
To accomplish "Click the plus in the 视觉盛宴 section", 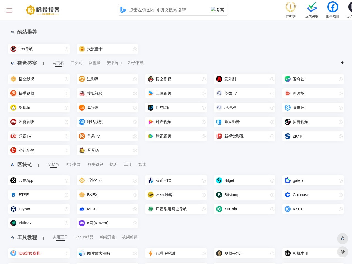I will click(342, 63).
